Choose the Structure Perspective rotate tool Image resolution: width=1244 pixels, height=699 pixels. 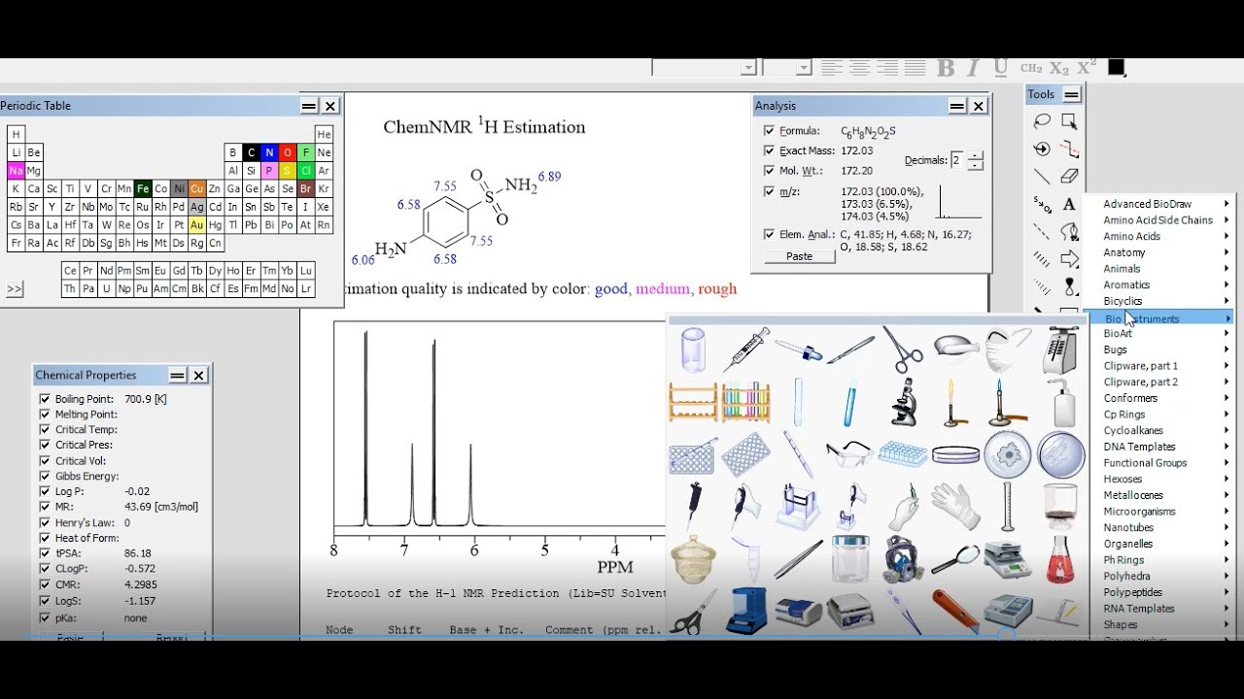(1042, 150)
